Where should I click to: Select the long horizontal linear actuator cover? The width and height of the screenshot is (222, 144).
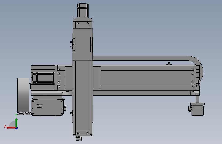pyautogui.click(x=146, y=78)
